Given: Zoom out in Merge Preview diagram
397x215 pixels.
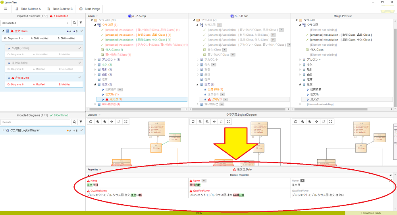Looking at the screenshot, I should coord(303,122).
